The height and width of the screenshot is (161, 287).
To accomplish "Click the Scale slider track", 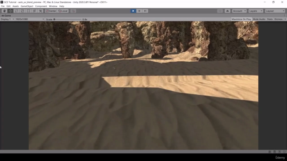I will click(x=67, y=19).
